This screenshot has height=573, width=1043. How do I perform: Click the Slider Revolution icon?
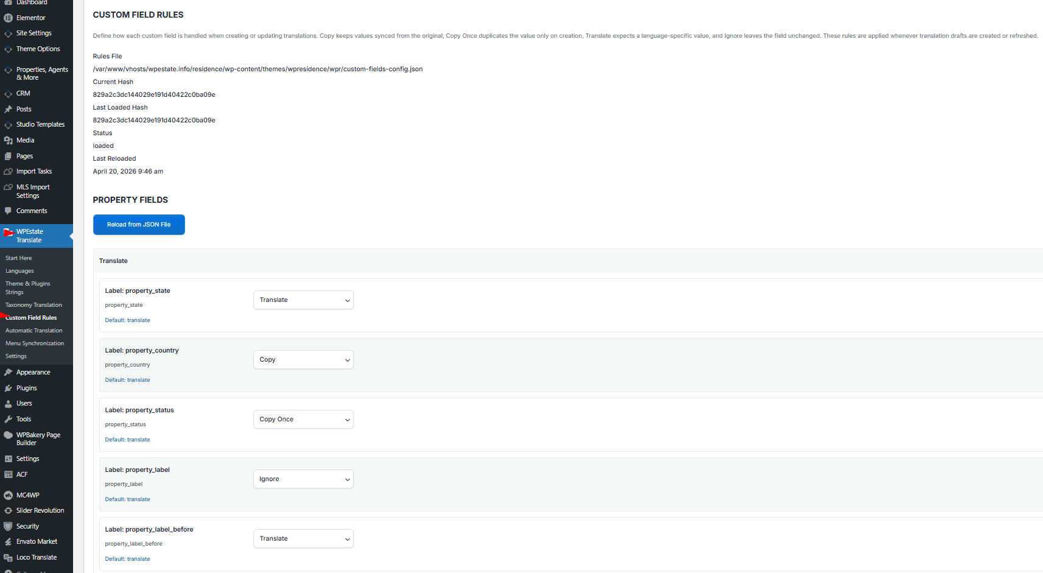coord(8,510)
